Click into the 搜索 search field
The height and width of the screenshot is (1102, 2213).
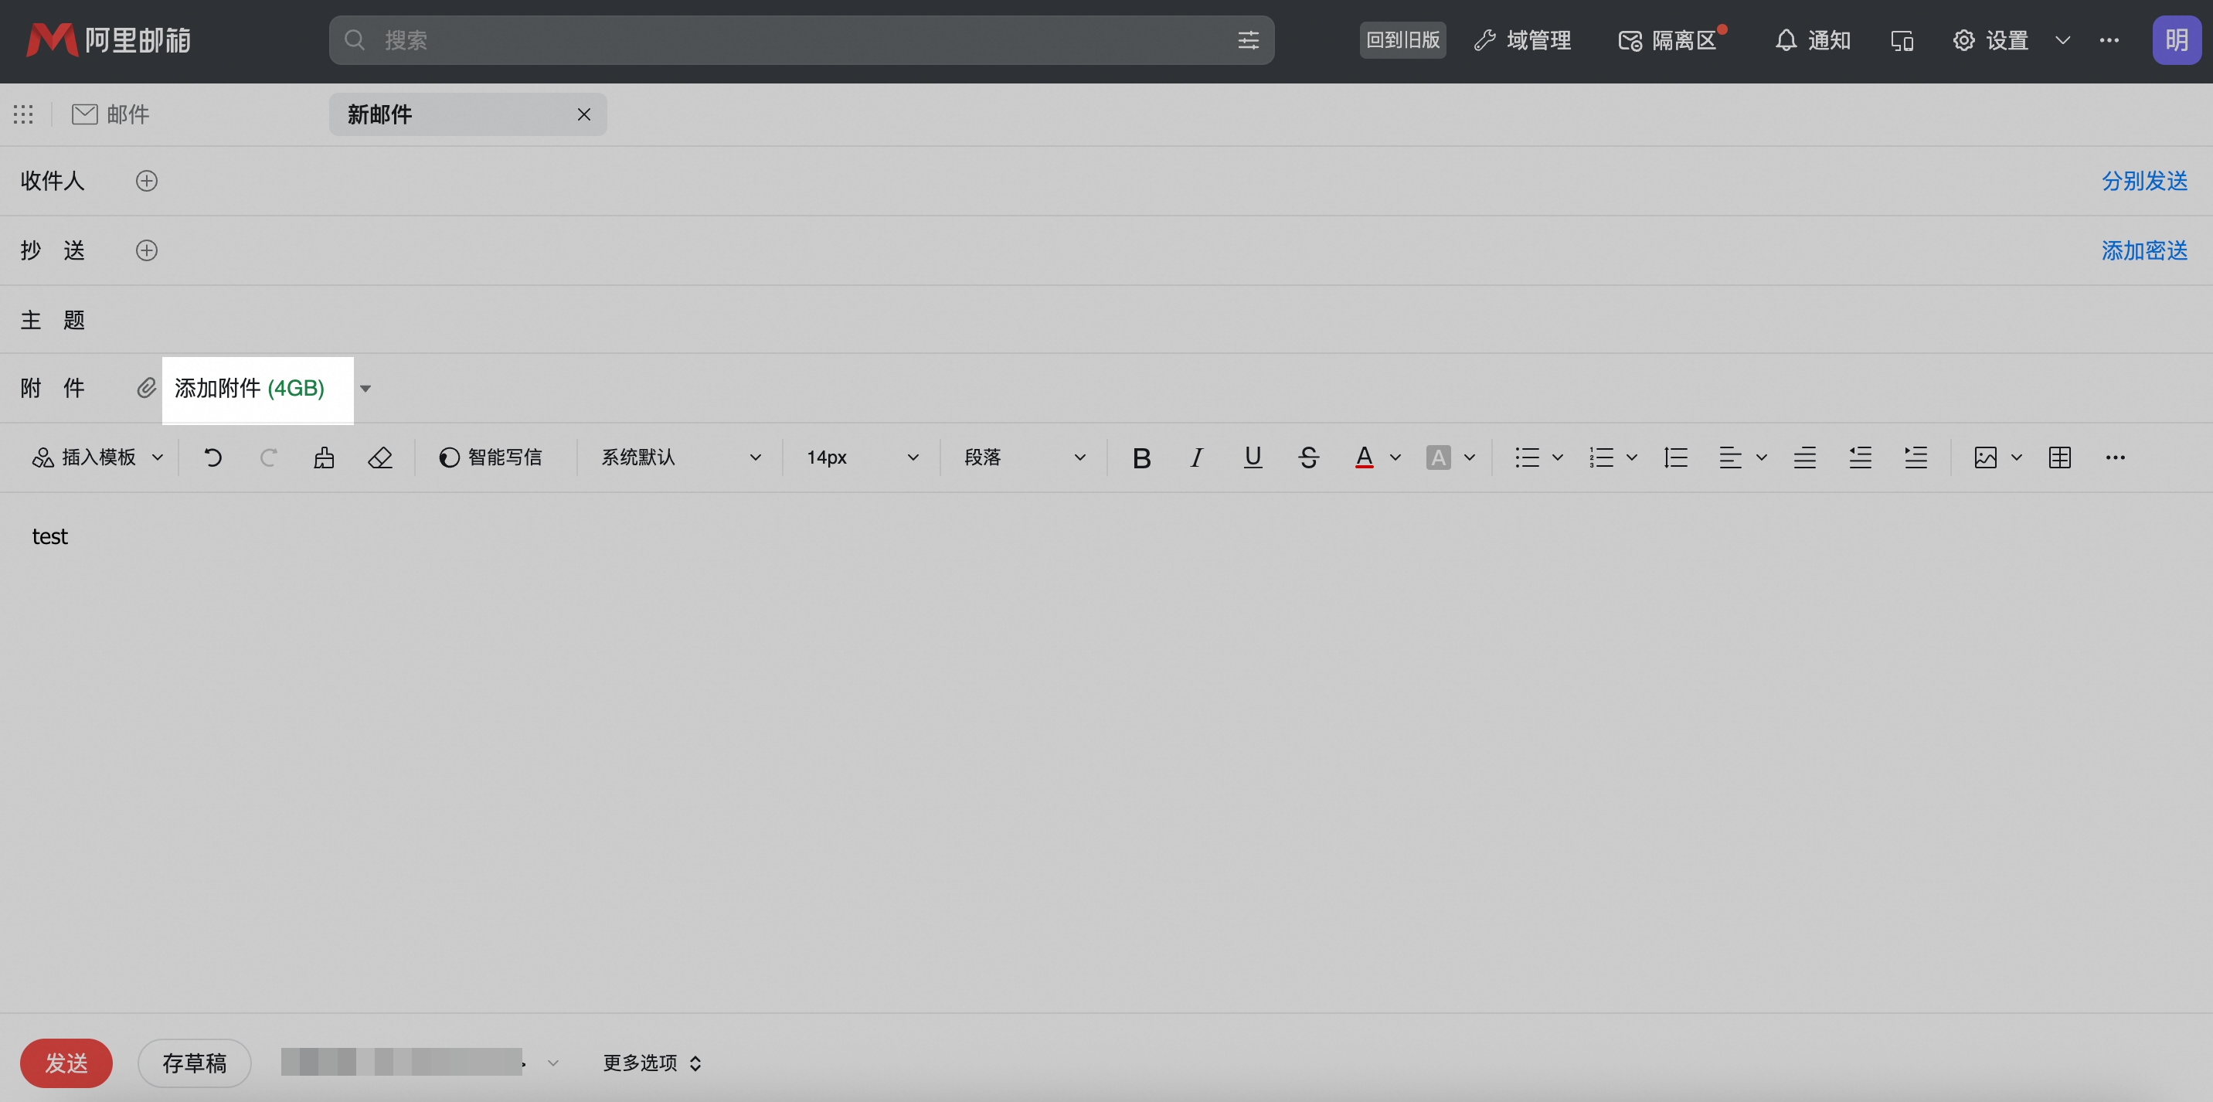pyautogui.click(x=801, y=40)
